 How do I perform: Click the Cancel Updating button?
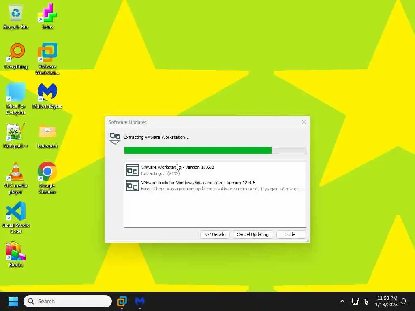(x=252, y=234)
